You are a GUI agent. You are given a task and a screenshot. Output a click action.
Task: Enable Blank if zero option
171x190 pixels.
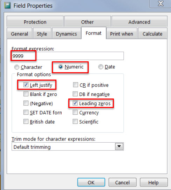tap(26, 94)
